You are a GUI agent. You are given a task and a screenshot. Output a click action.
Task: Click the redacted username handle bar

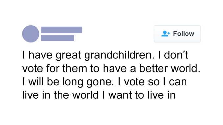coord(58,38)
